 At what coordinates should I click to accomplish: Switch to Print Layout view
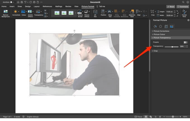coord(146,117)
